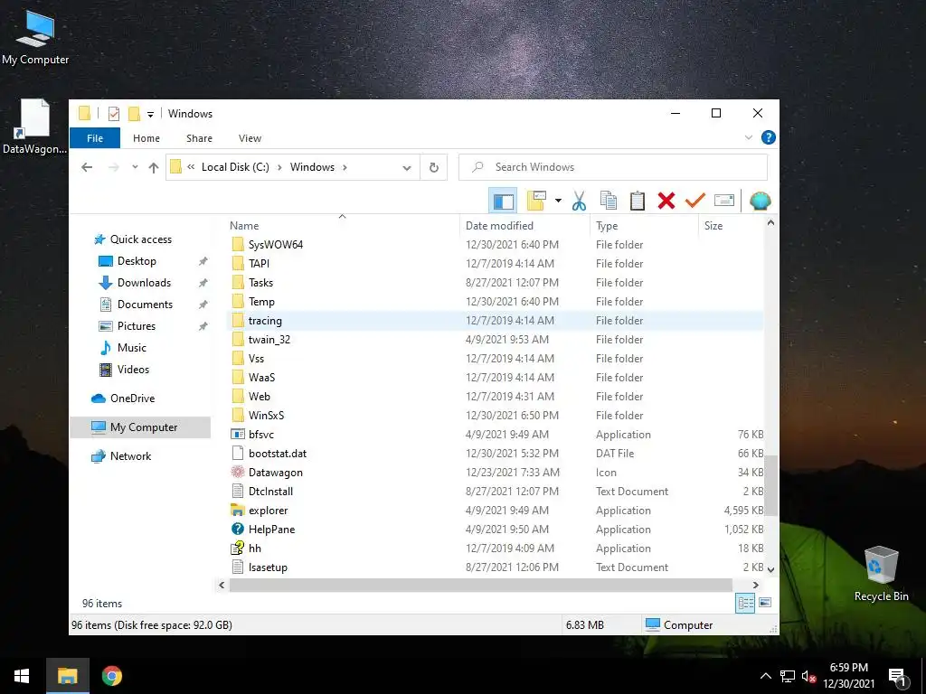Click the Cut scissors icon
The width and height of the screenshot is (926, 694).
579,202
